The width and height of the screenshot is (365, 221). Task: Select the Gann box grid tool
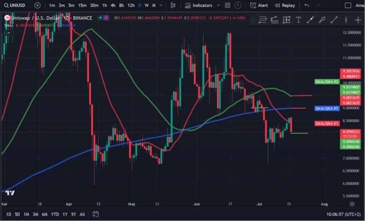point(286,20)
